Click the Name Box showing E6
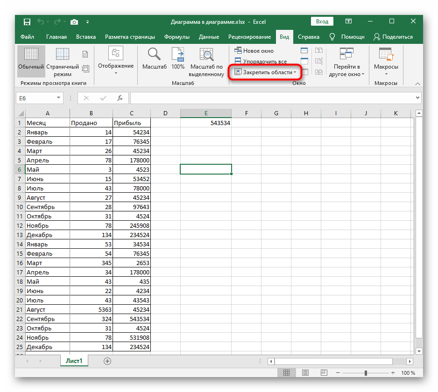The height and width of the screenshot is (392, 438). point(36,98)
